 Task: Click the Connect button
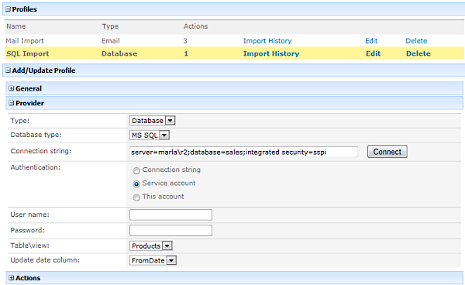tap(387, 152)
